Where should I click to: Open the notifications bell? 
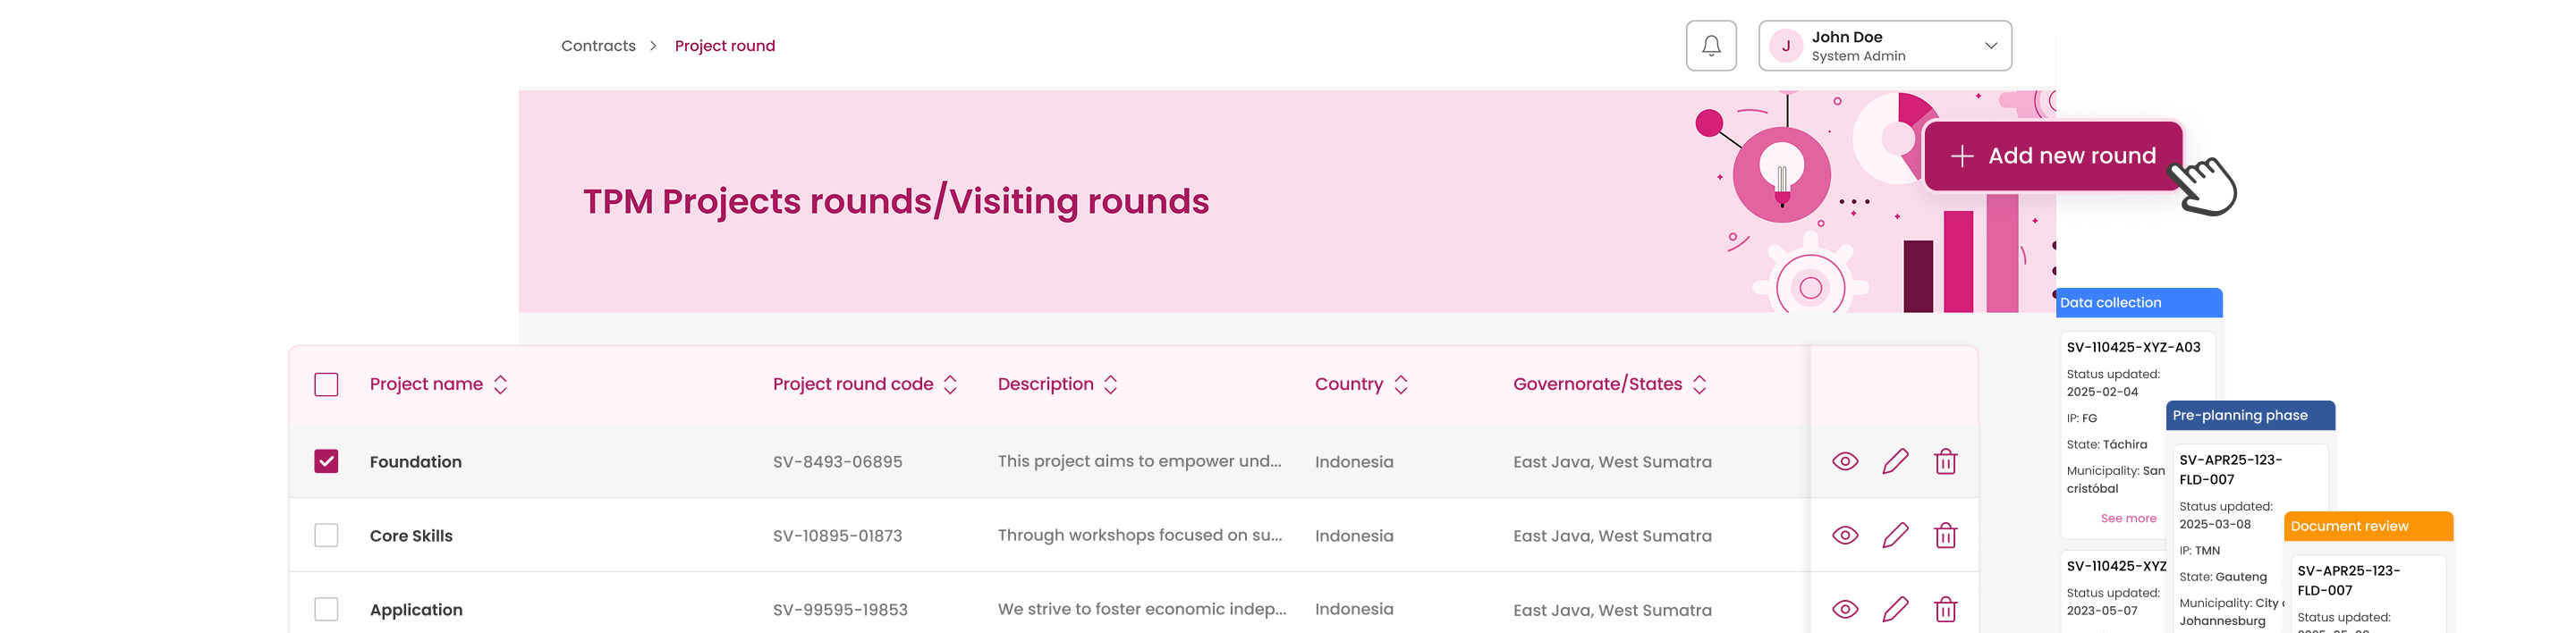point(1711,46)
